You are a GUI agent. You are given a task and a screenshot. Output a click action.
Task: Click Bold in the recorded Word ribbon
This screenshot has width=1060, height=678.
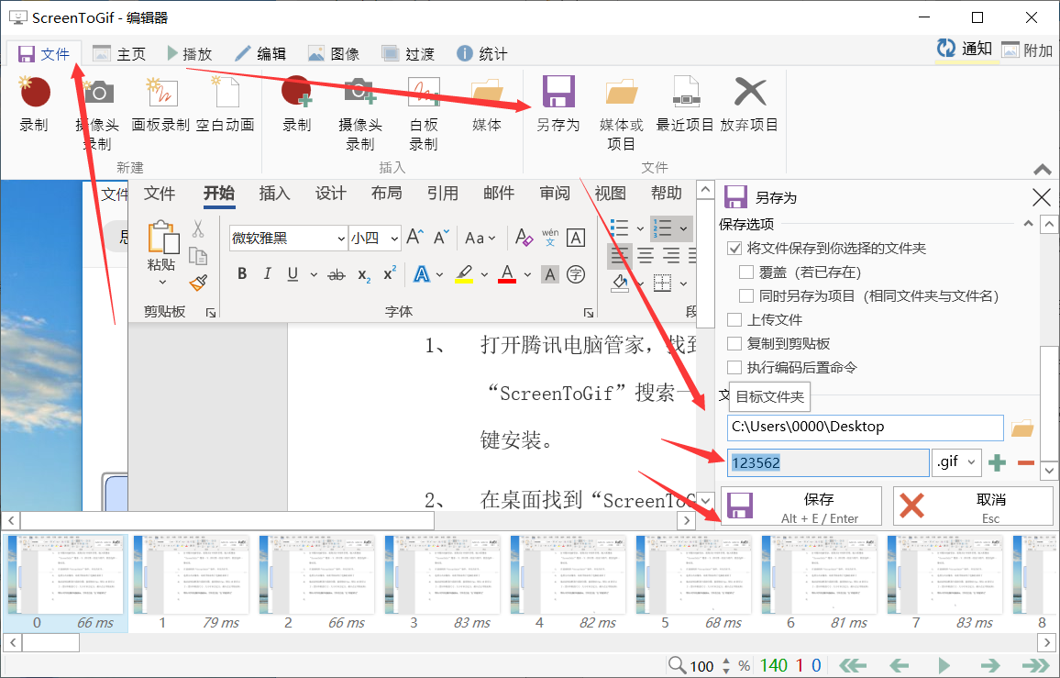242,274
